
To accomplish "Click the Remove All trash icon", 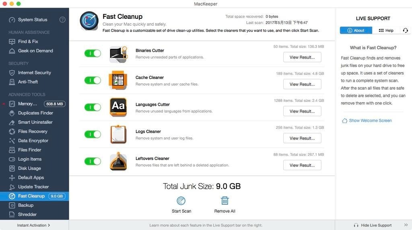I will pos(225,201).
